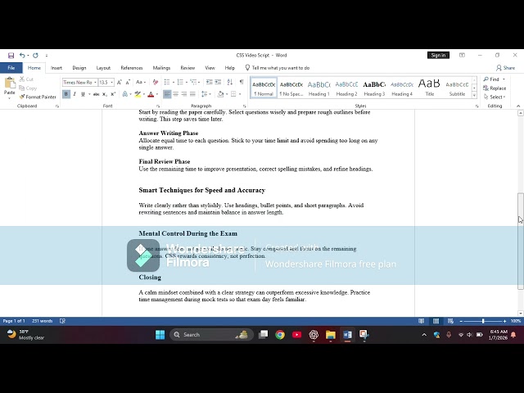Image resolution: width=524 pixels, height=393 pixels.
Task: Open Replace dialog
Action: pyautogui.click(x=495, y=88)
